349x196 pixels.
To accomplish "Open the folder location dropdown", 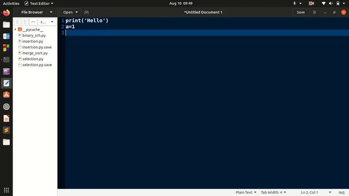I will point(47,22).
